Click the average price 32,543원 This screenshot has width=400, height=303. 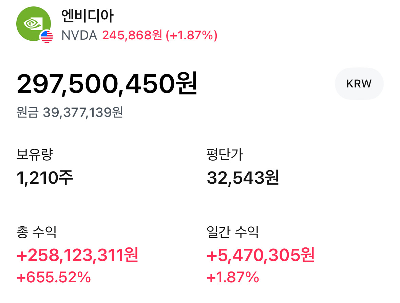[243, 178]
